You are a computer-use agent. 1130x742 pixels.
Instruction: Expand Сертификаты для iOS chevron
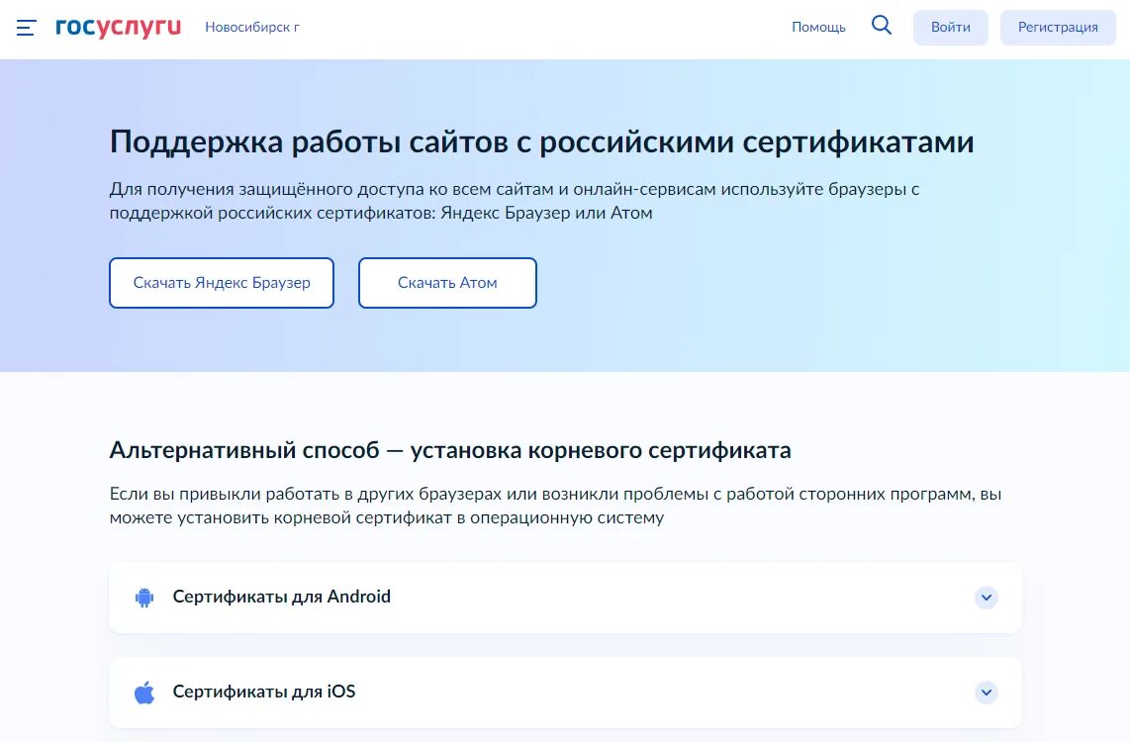coord(987,693)
